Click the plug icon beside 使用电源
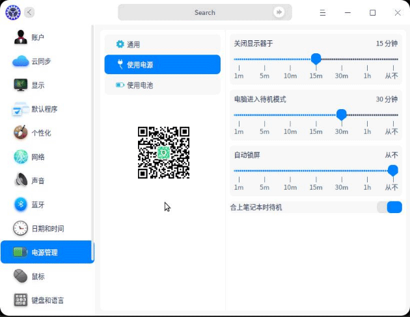Image resolution: width=410 pixels, height=317 pixels. (x=120, y=64)
